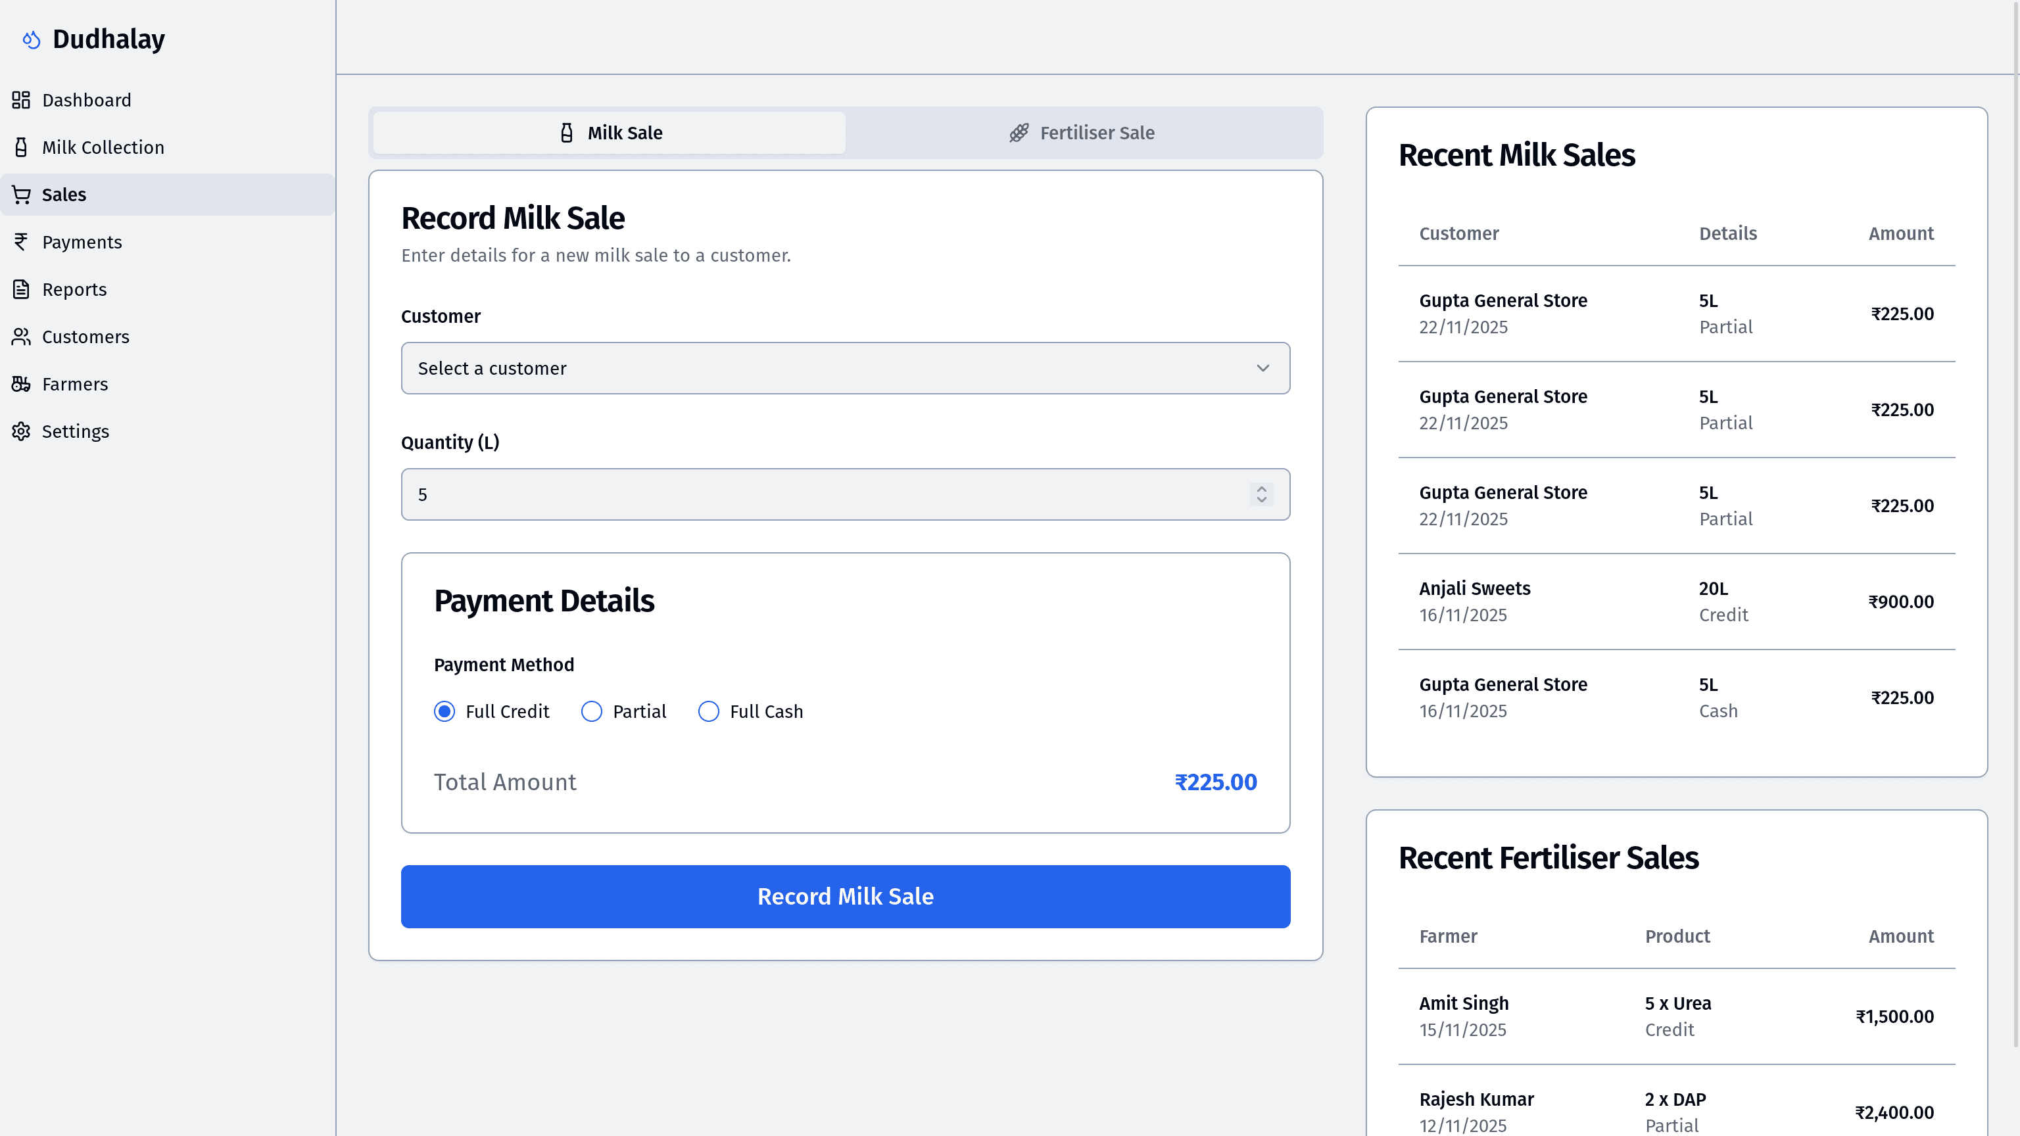
Task: Open the Sales page in sidebar
Action: pyautogui.click(x=64, y=195)
